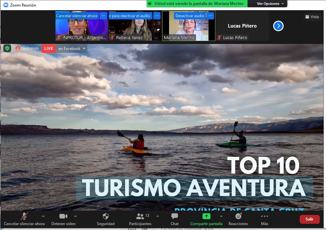Click the green Compartir pantalla icon
326x230 pixels.
click(206, 216)
